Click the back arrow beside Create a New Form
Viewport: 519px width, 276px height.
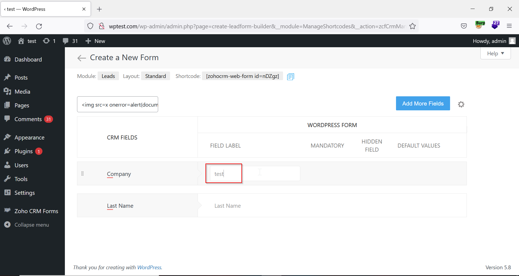tap(81, 58)
